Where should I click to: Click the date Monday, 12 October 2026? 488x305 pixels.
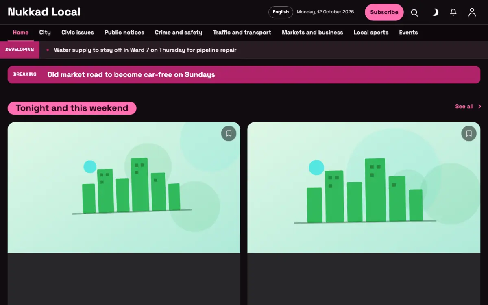(x=325, y=12)
